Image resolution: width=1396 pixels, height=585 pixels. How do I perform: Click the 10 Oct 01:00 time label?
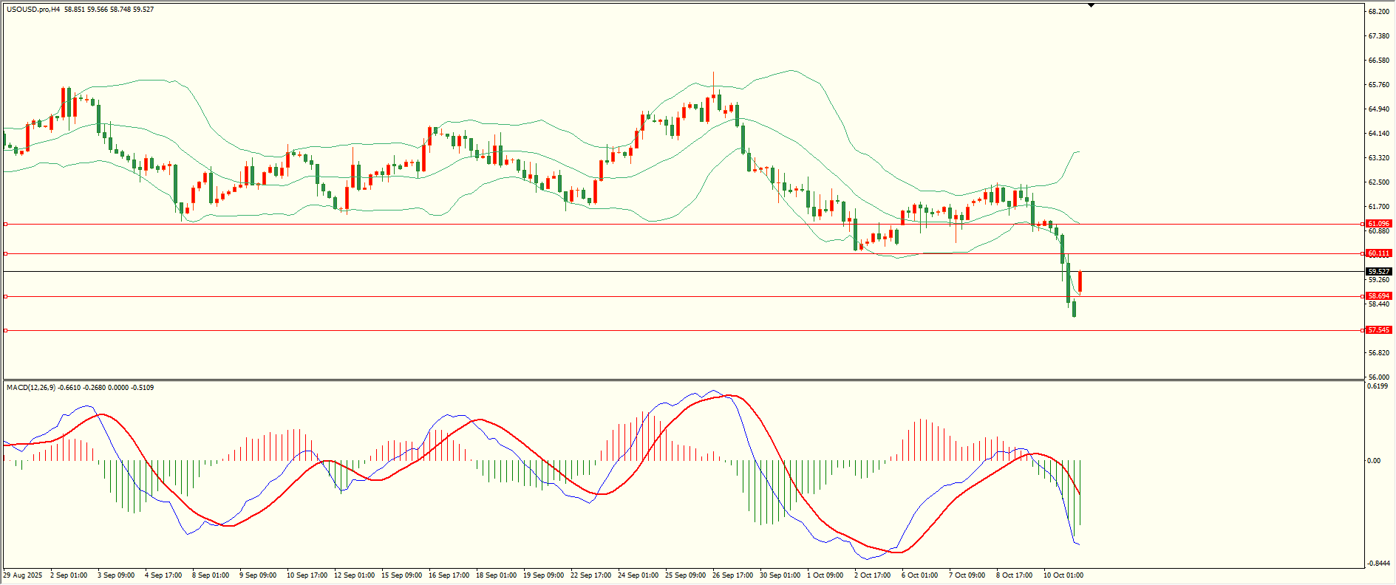coord(1063,575)
